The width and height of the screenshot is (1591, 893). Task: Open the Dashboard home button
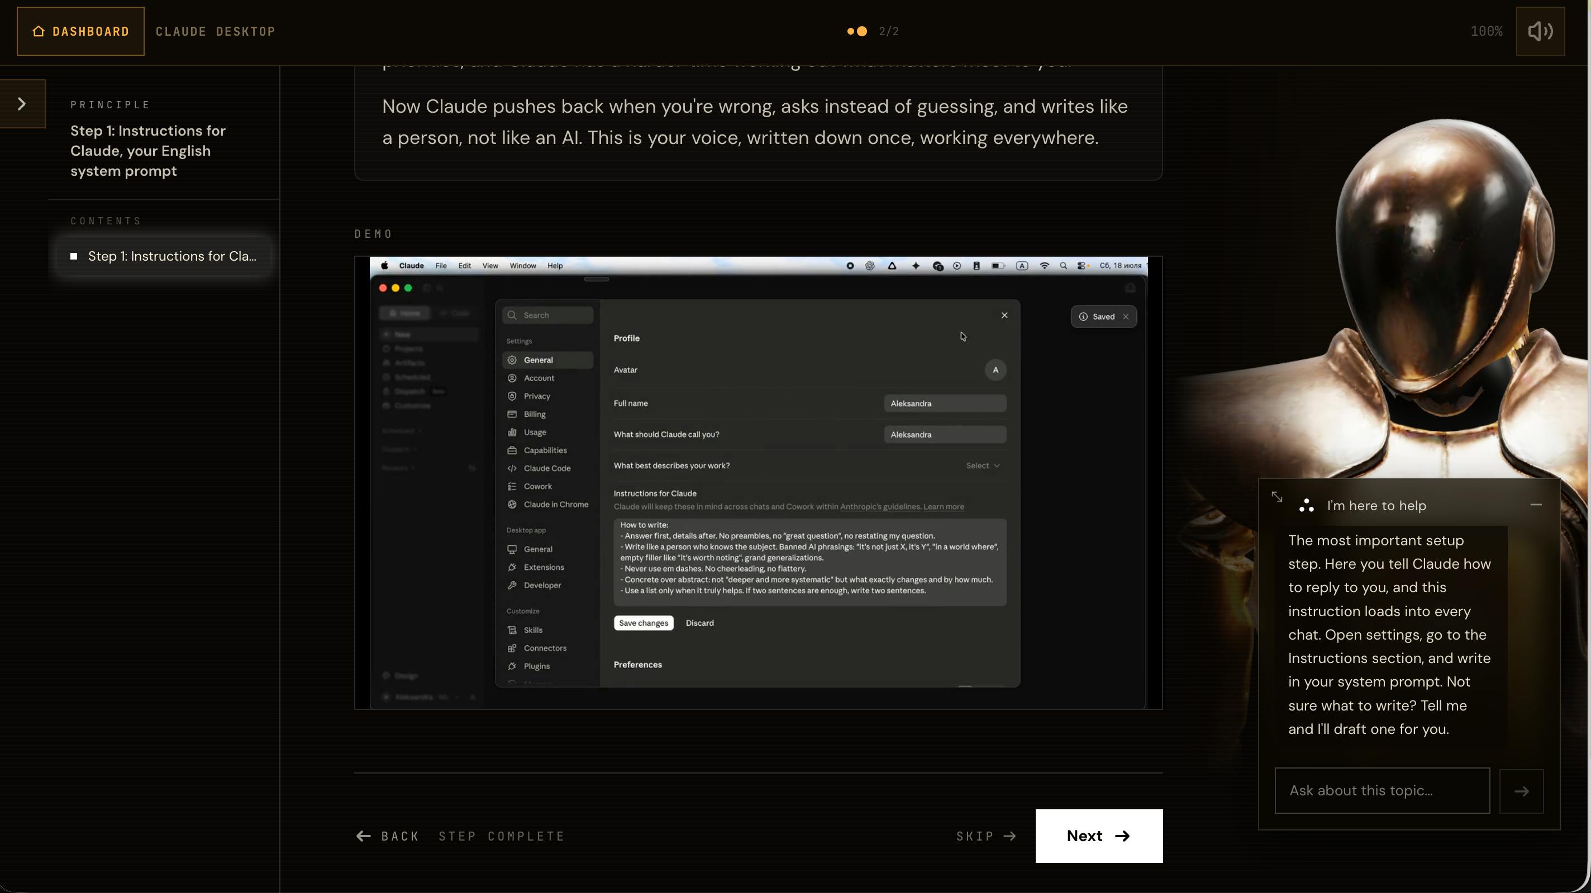coord(80,31)
